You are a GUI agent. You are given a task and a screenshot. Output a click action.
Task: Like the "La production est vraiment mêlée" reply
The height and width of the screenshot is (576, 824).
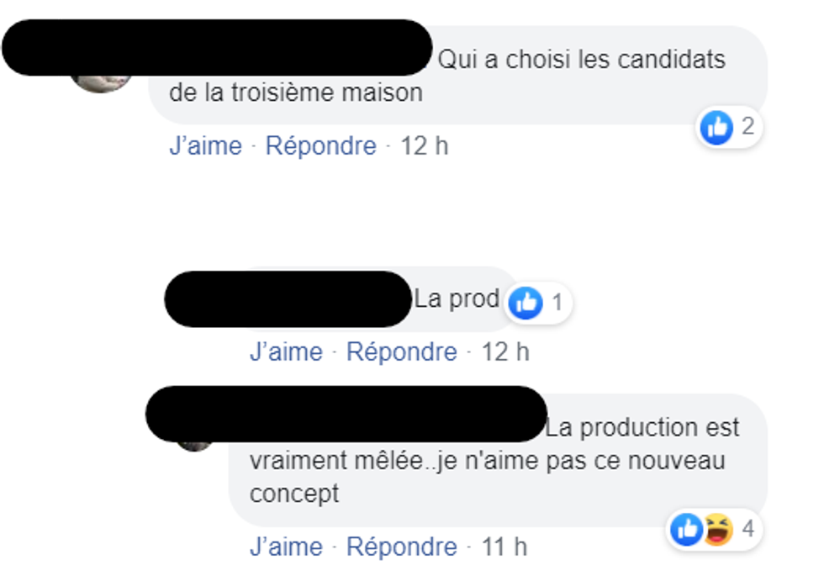[x=286, y=547]
